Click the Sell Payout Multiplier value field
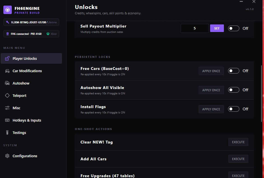 [195, 28]
